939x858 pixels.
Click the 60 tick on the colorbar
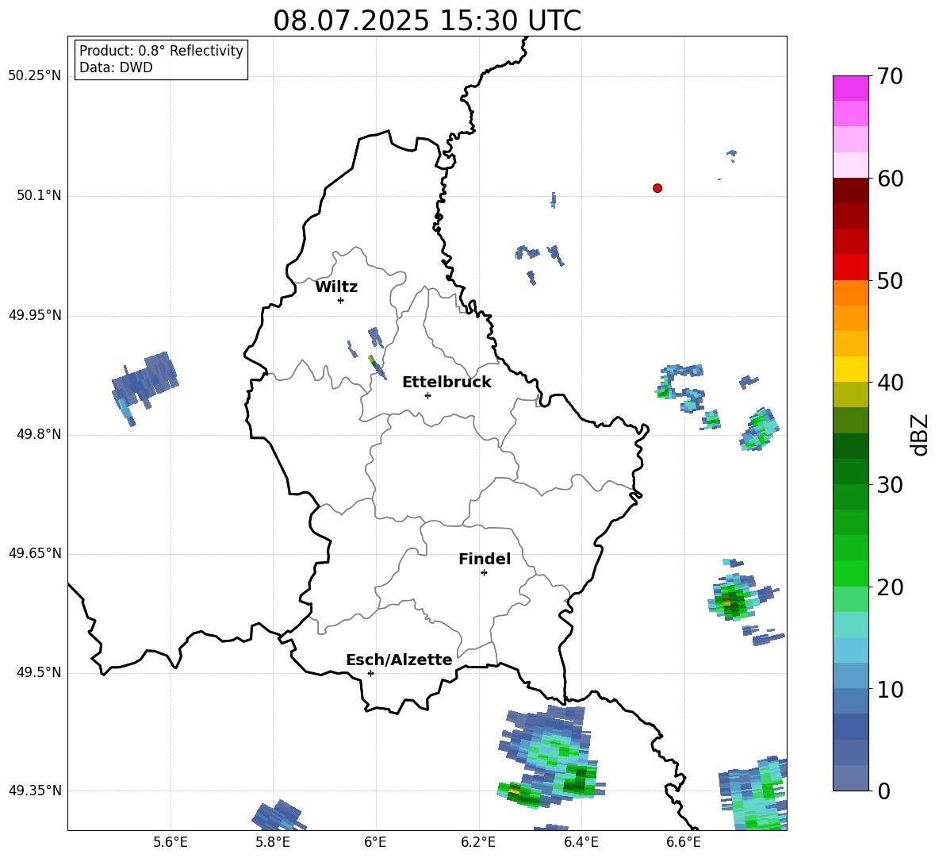890,179
